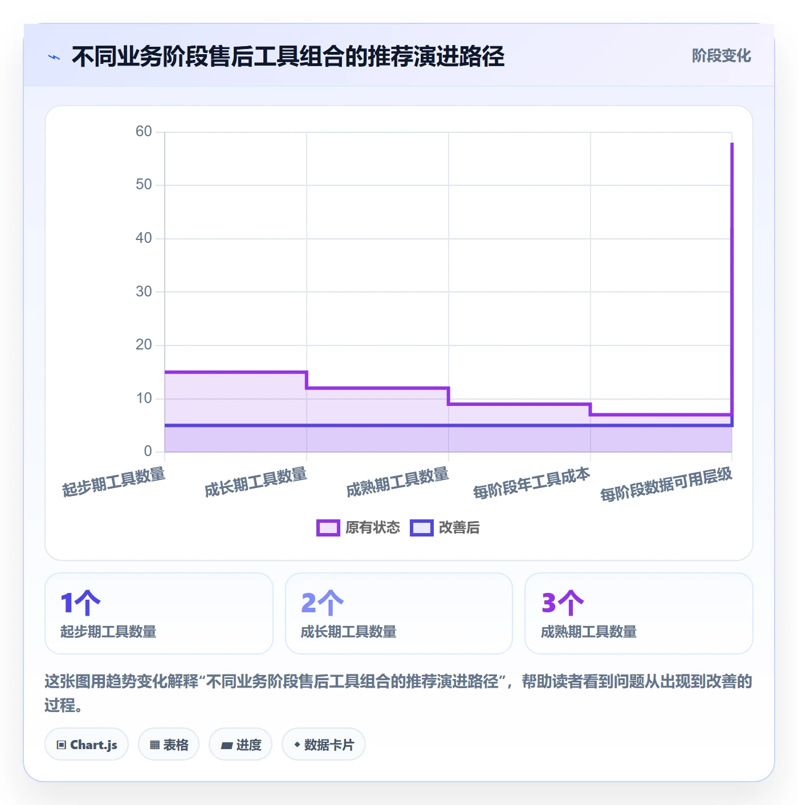Click the grid icon in 表格 chip
Viewport: 798px width, 805px height.
click(x=154, y=745)
